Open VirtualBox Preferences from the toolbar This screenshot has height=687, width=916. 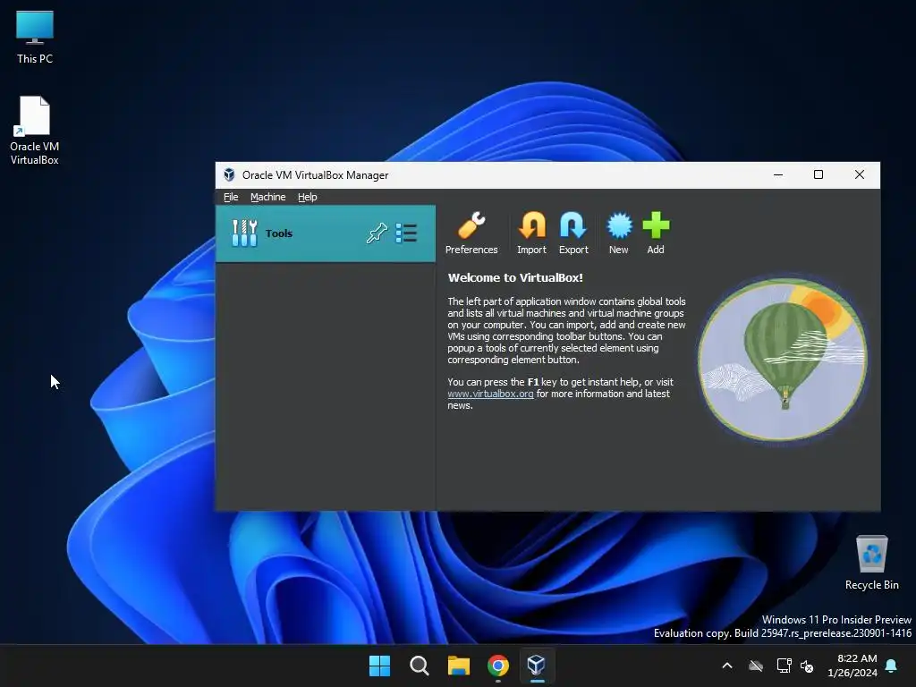click(471, 233)
